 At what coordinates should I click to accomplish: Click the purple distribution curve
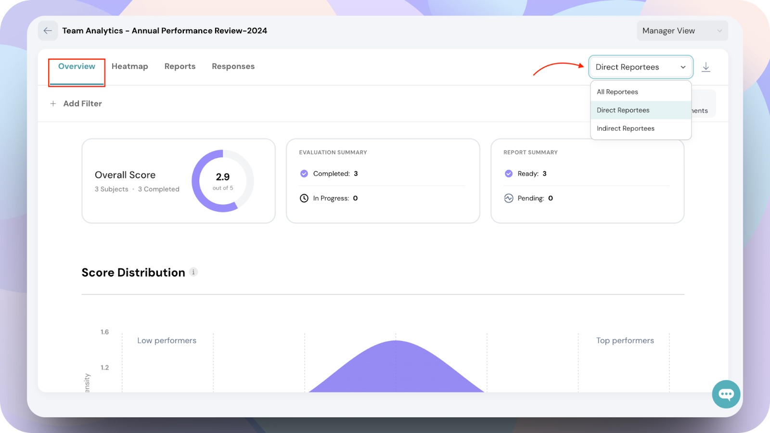pos(396,366)
